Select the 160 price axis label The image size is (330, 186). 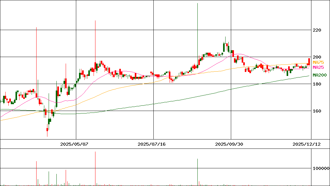point(317,111)
